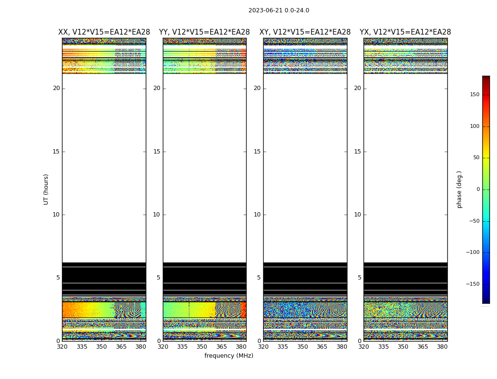Click the XY phase waterfall plot
The height and width of the screenshot is (379, 497).
coord(305,189)
